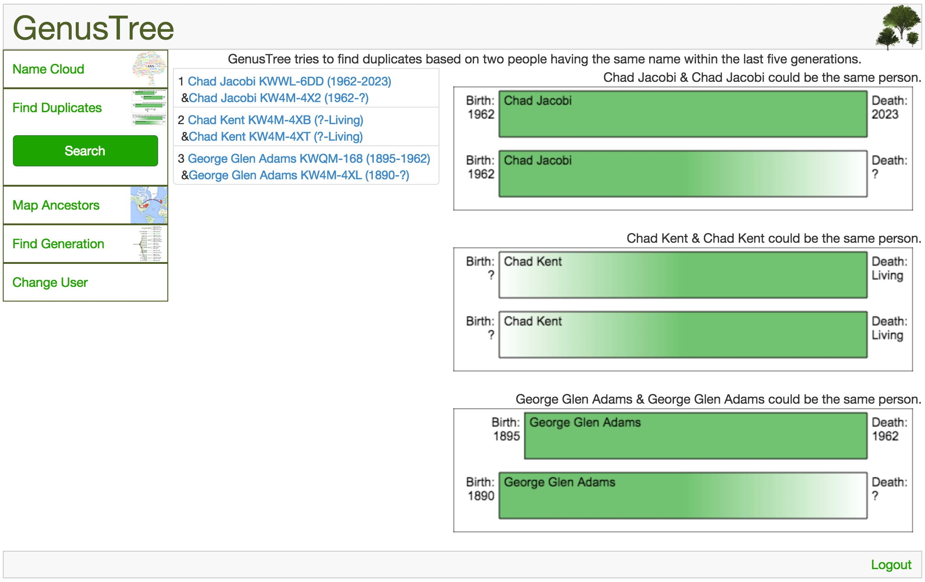Select the Change User menu item

(50, 282)
